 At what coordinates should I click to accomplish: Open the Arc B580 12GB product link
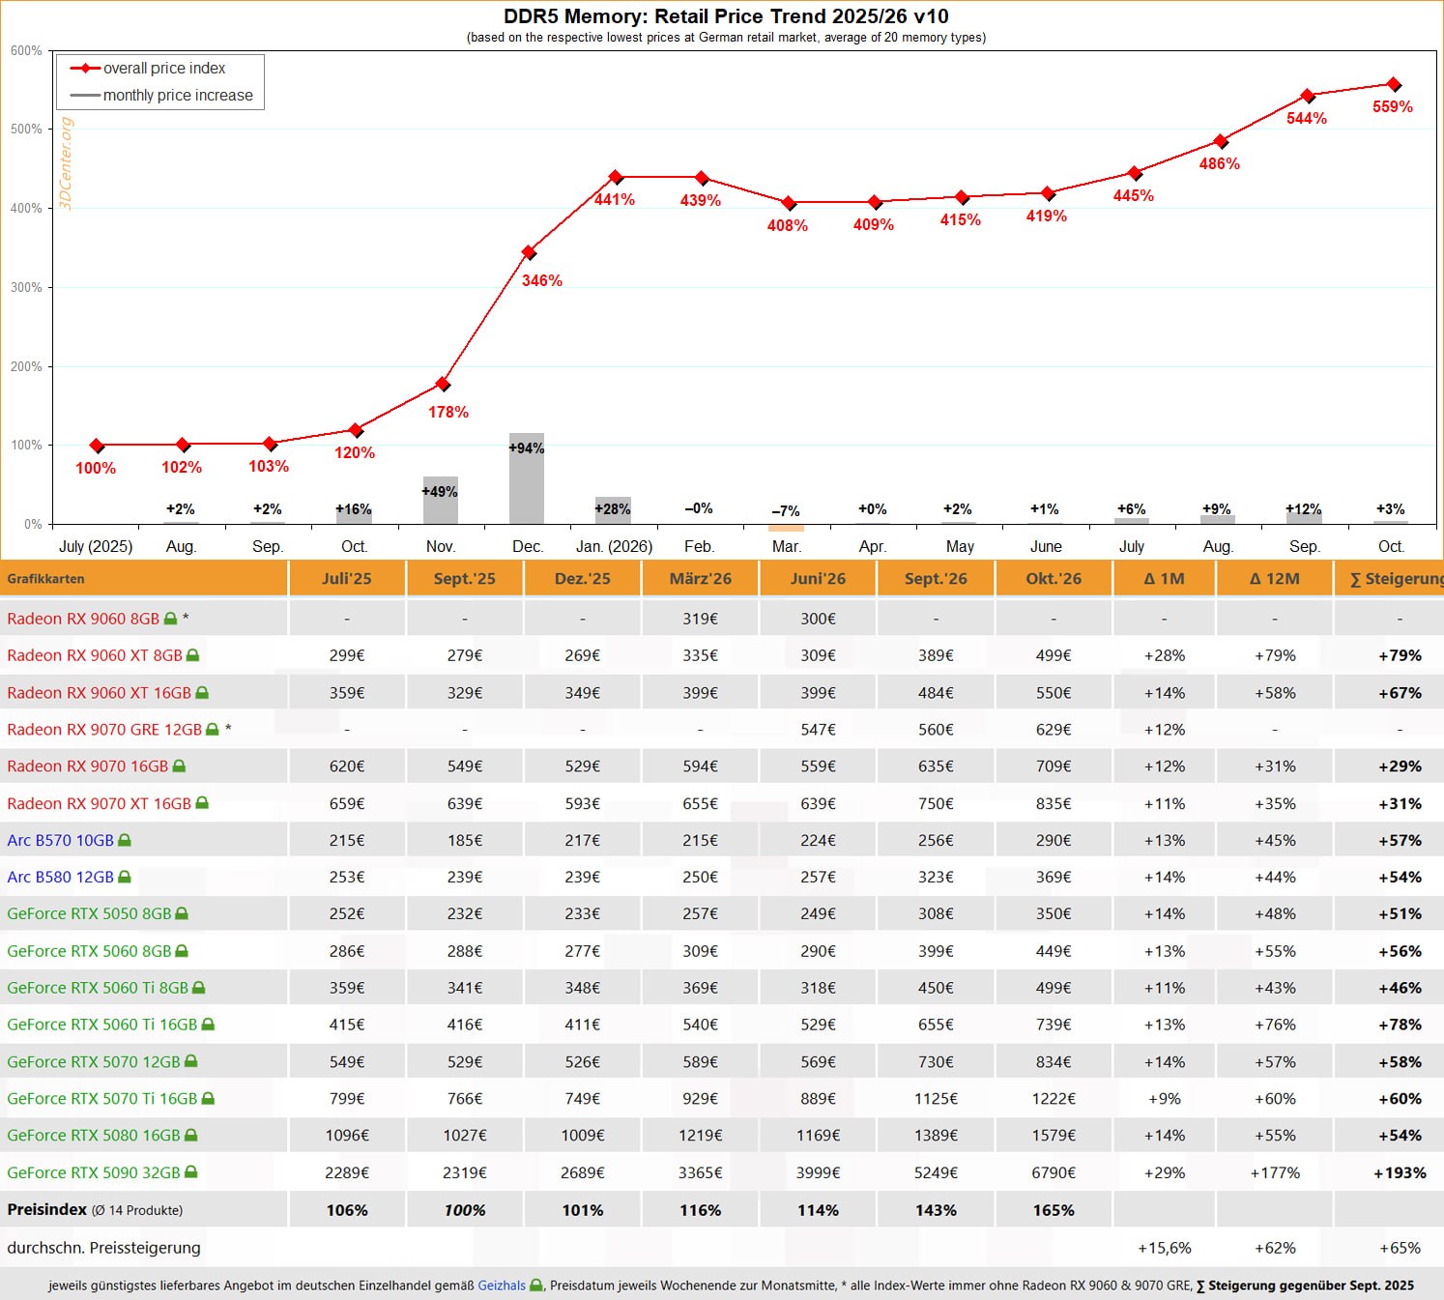tap(60, 878)
